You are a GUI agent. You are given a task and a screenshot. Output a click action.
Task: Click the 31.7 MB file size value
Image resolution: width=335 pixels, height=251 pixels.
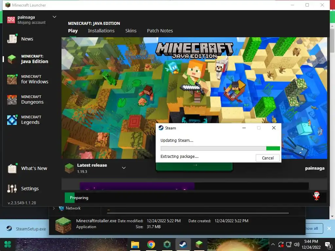tap(154, 227)
